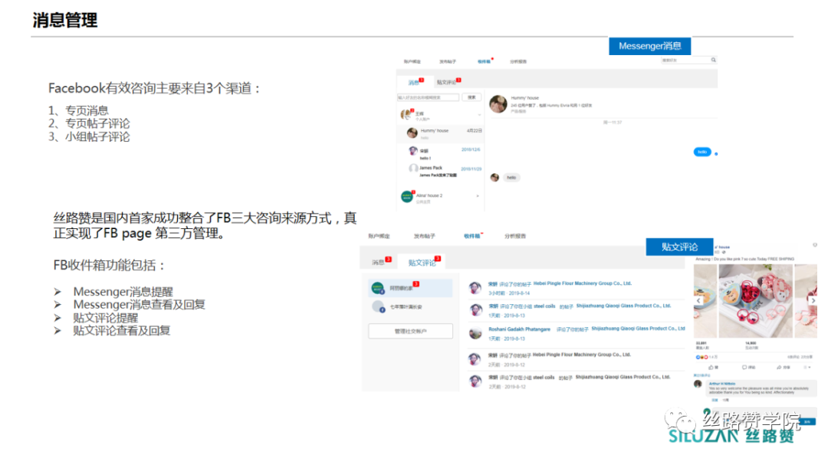Open 发布帖子 tab in Messenger panel

(447, 62)
